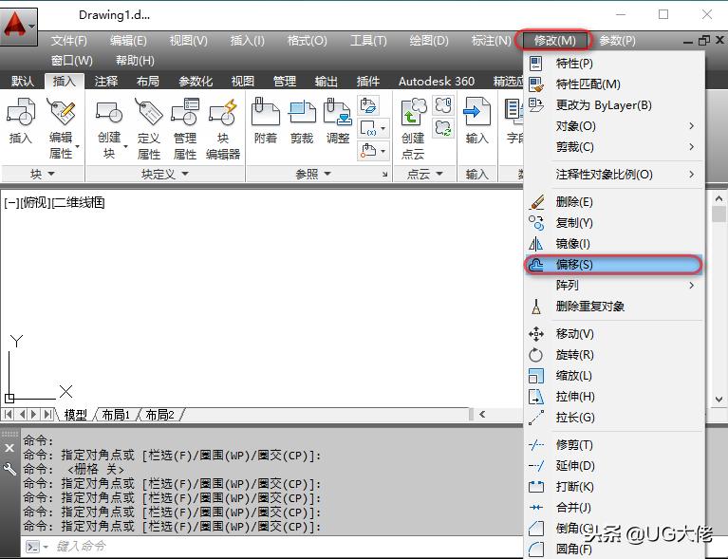The image size is (728, 559).
Task: Open the Edit (编辑) menu
Action: [128, 41]
